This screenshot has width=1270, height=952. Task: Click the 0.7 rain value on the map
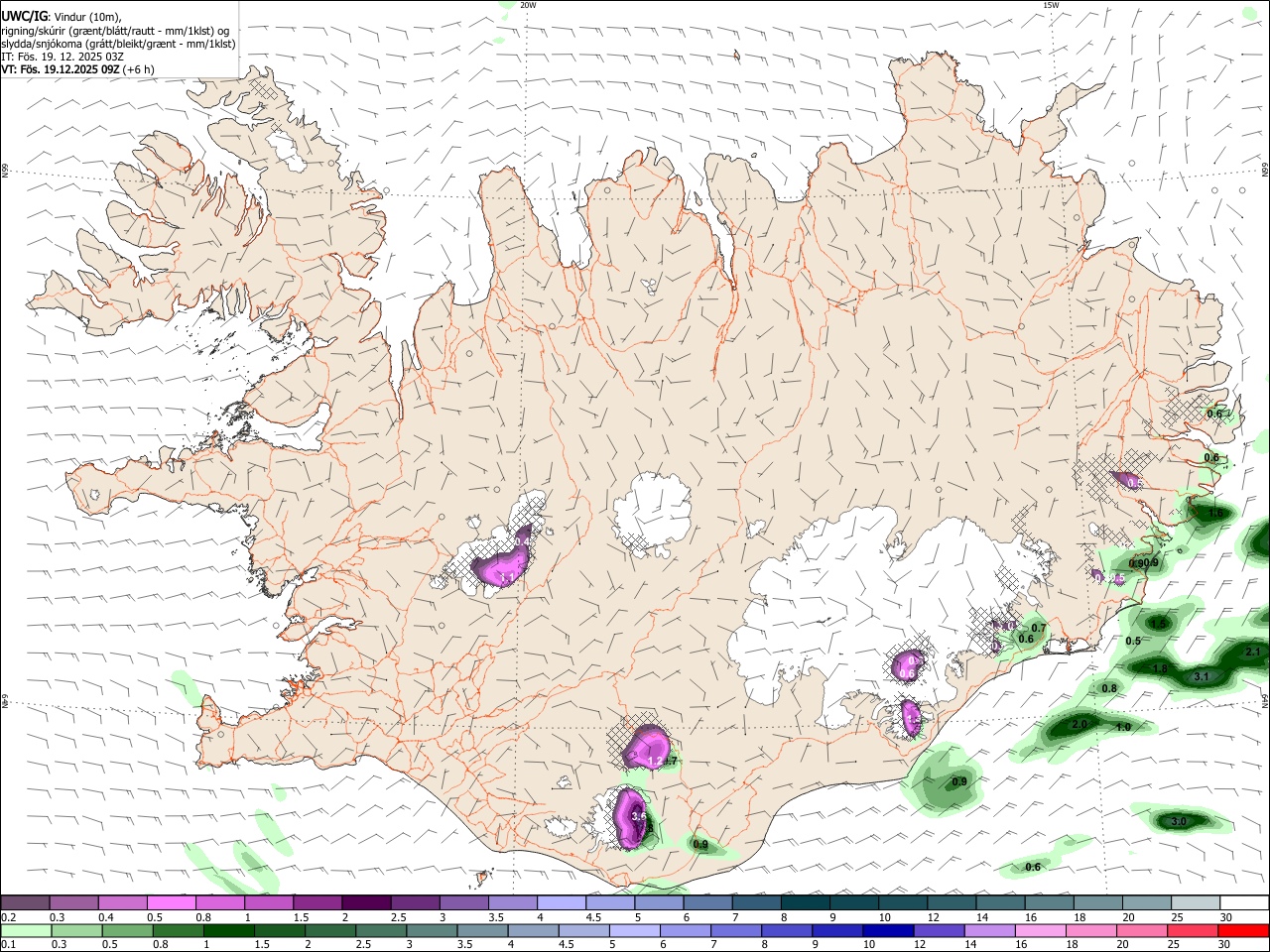[x=1039, y=628]
